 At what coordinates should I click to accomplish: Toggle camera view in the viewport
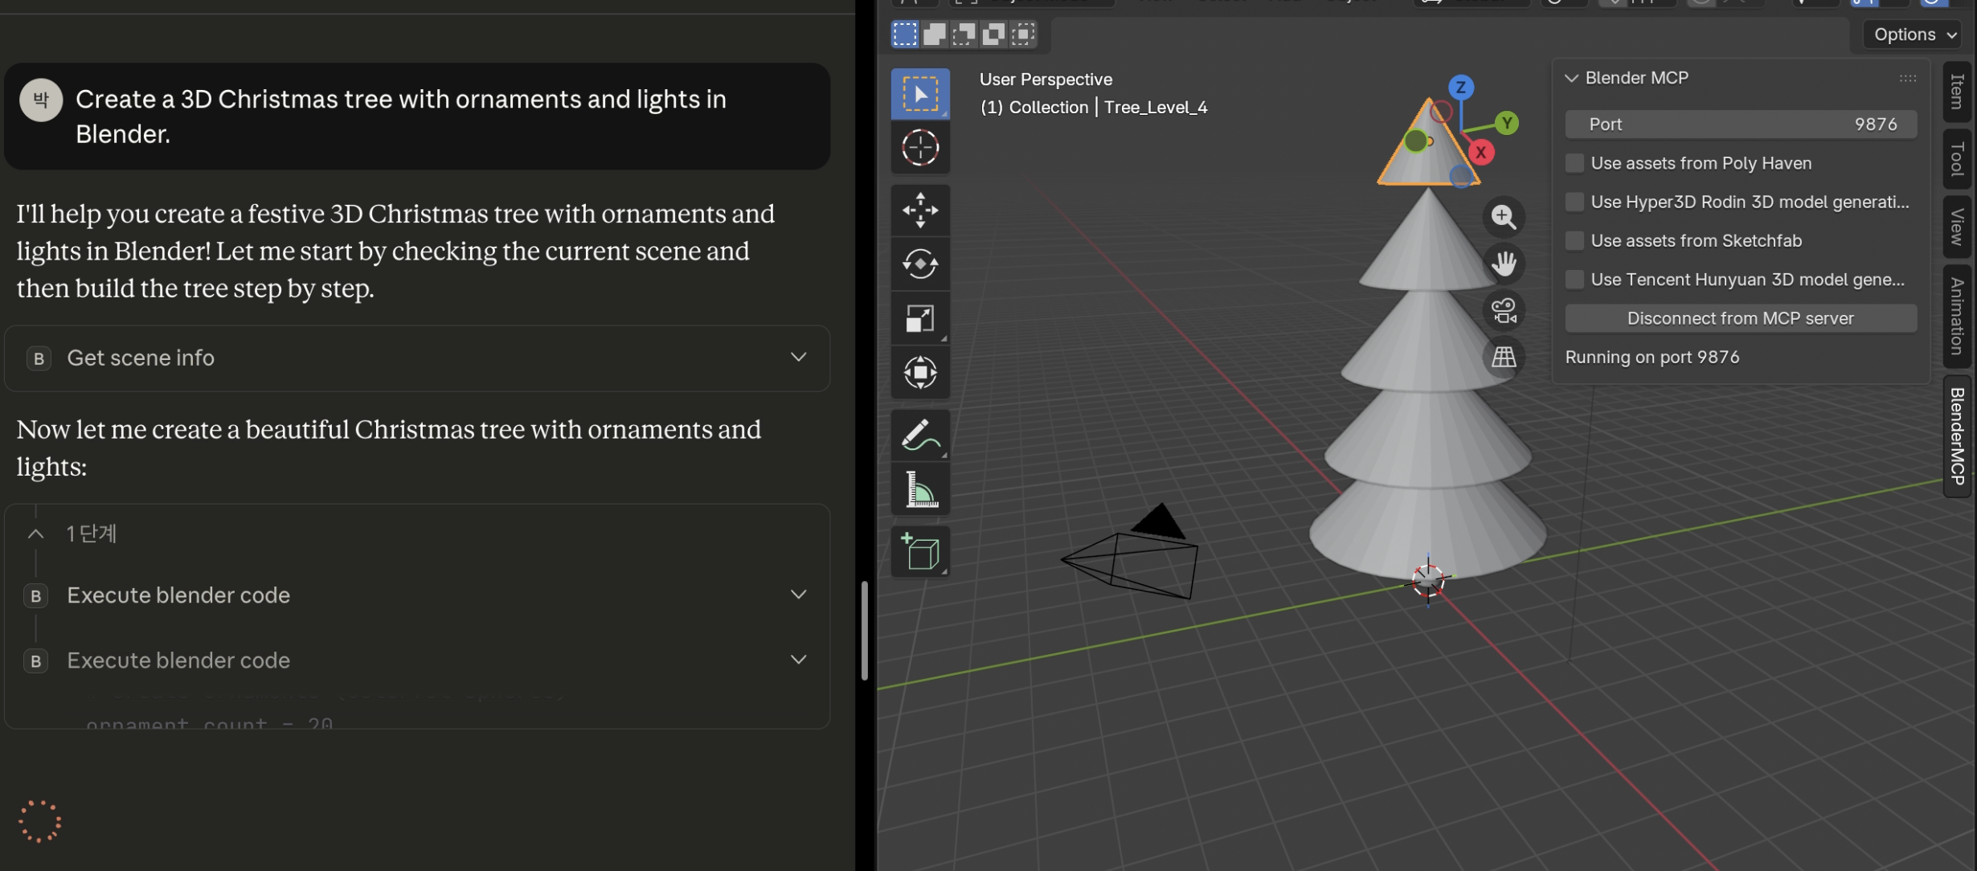click(1504, 310)
